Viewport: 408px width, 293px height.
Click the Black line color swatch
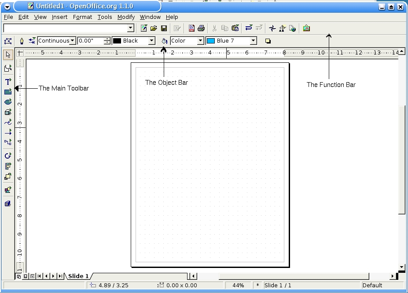coord(118,41)
